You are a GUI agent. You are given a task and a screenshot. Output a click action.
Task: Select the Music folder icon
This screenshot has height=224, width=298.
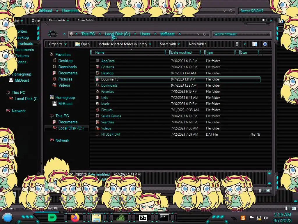[98, 104]
